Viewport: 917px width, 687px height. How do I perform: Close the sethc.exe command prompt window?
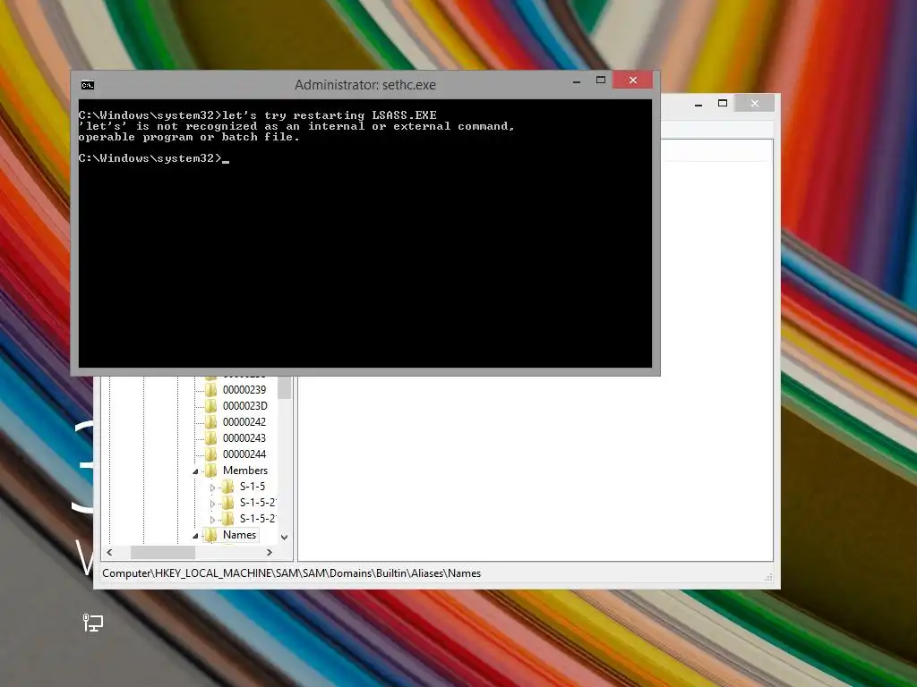click(633, 80)
